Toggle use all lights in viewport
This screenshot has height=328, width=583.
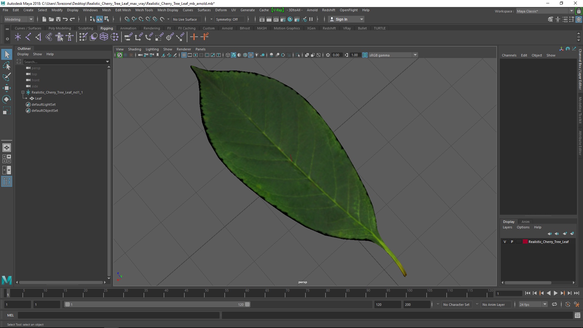(257, 55)
